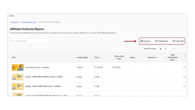Click the Export file icon

click(x=174, y=41)
